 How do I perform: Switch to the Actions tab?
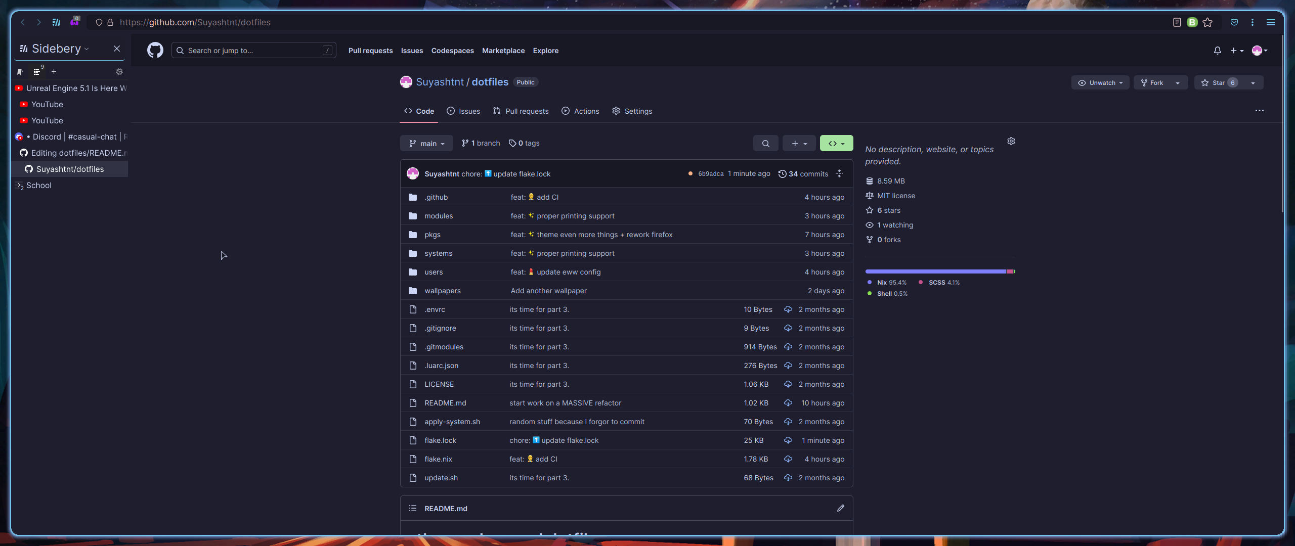pyautogui.click(x=580, y=111)
